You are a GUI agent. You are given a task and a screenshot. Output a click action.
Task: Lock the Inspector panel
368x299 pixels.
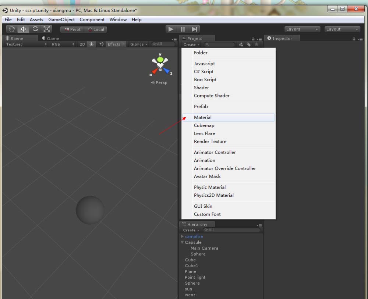coord(354,39)
